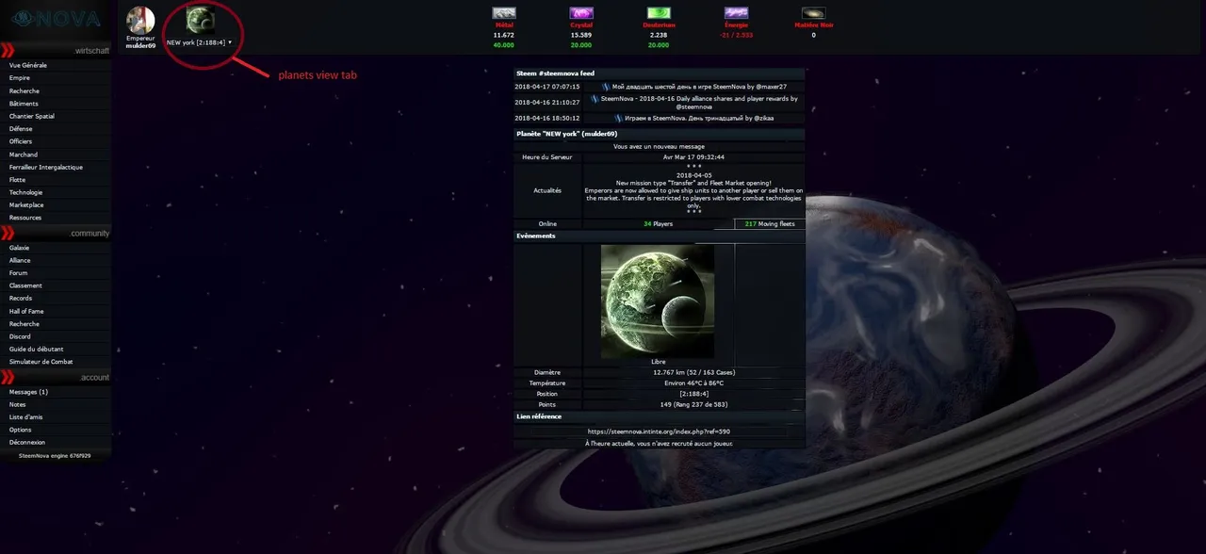The width and height of the screenshot is (1206, 554).
Task: Click the steemnova referral link URL
Action: tap(659, 432)
